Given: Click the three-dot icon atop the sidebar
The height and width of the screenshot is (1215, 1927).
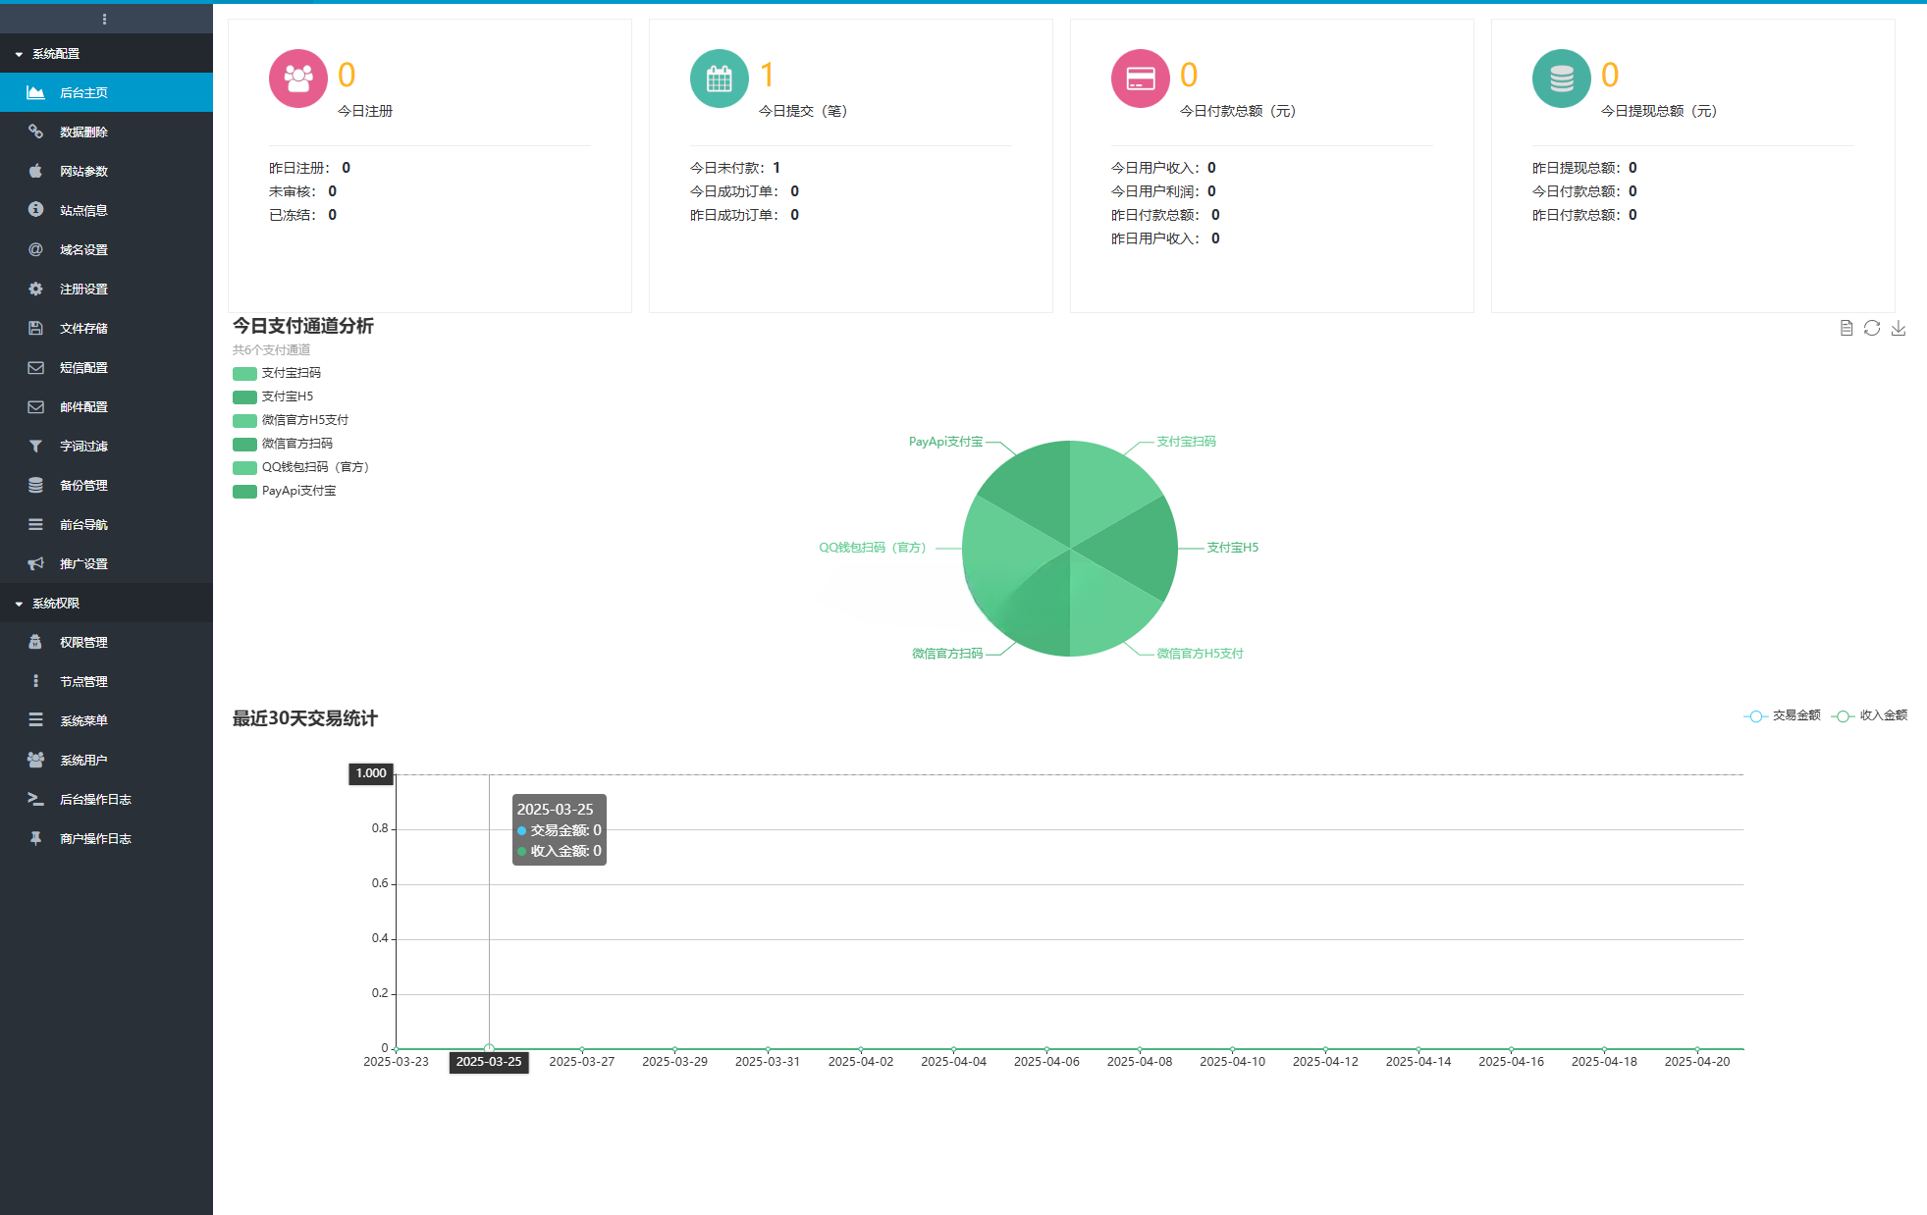Looking at the screenshot, I should [x=105, y=19].
